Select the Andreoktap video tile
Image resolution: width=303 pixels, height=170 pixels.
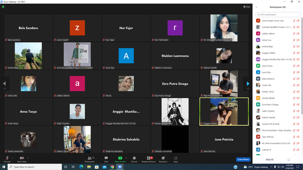28,56
